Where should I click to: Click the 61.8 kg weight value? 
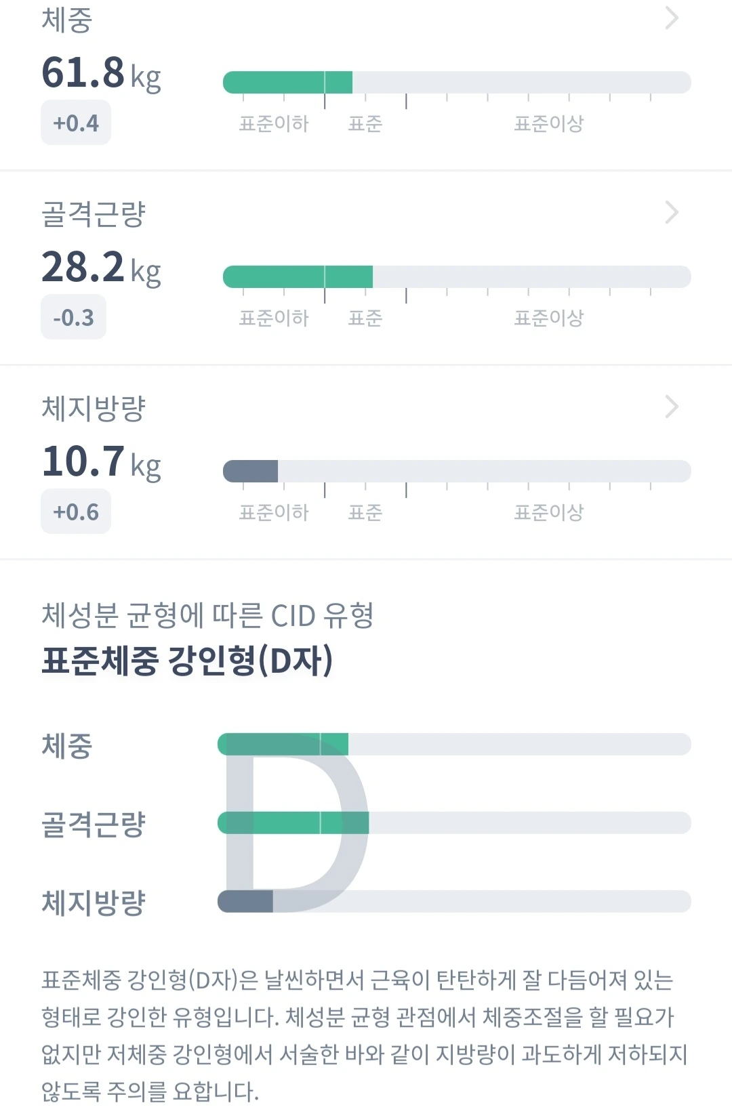point(101,73)
